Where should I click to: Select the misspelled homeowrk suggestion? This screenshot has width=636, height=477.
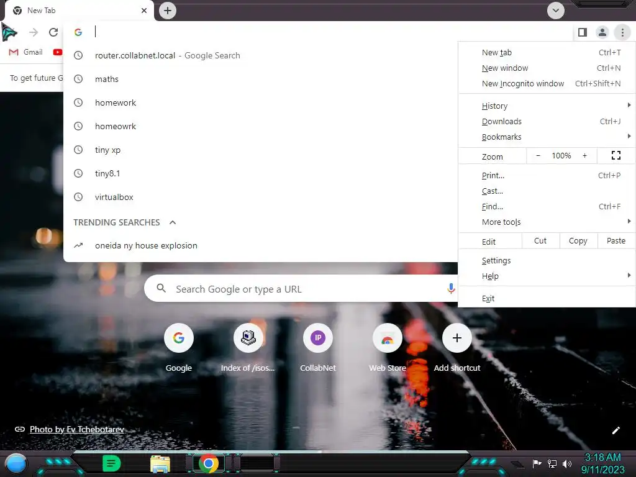260,126
